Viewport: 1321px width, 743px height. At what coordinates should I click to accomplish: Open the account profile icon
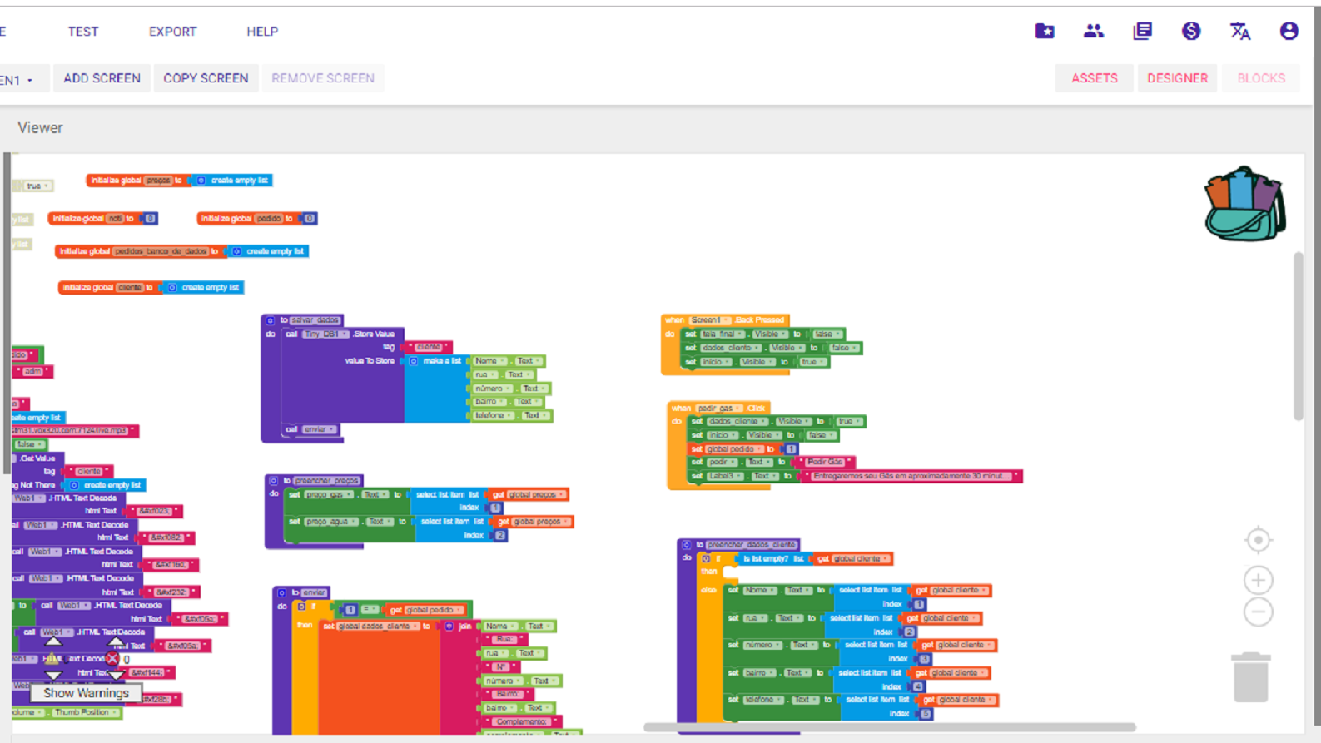tap(1289, 32)
